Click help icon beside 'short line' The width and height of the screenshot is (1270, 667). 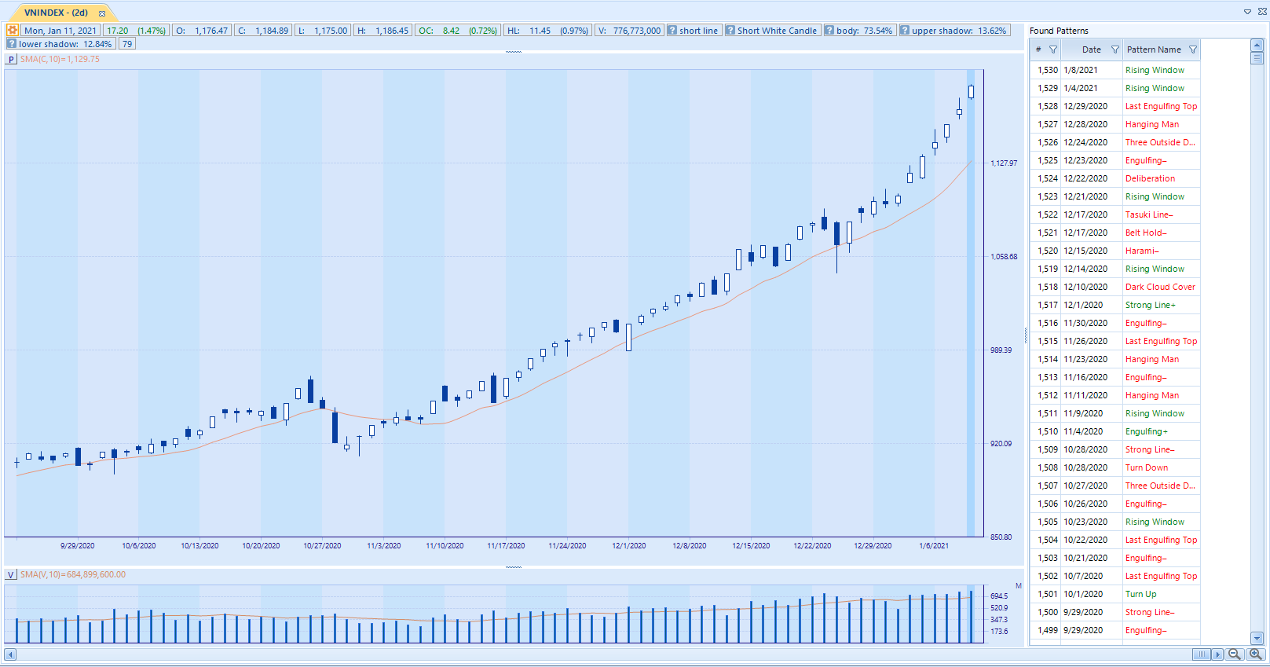pos(672,31)
